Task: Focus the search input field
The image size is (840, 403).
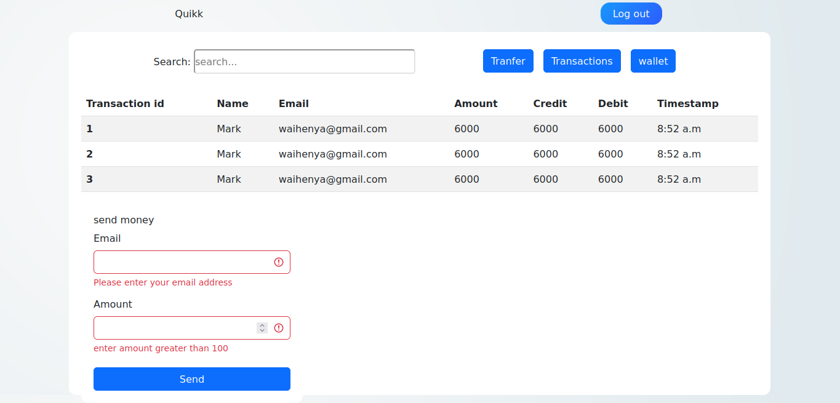Action: pos(305,62)
